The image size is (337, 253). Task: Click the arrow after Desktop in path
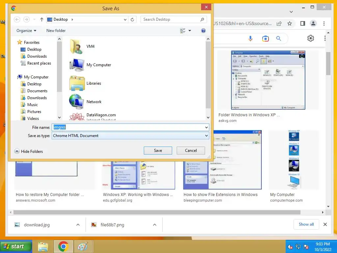point(72,19)
